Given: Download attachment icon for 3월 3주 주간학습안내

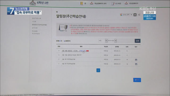Looking at the screenshot, I should [x=136, y=60].
